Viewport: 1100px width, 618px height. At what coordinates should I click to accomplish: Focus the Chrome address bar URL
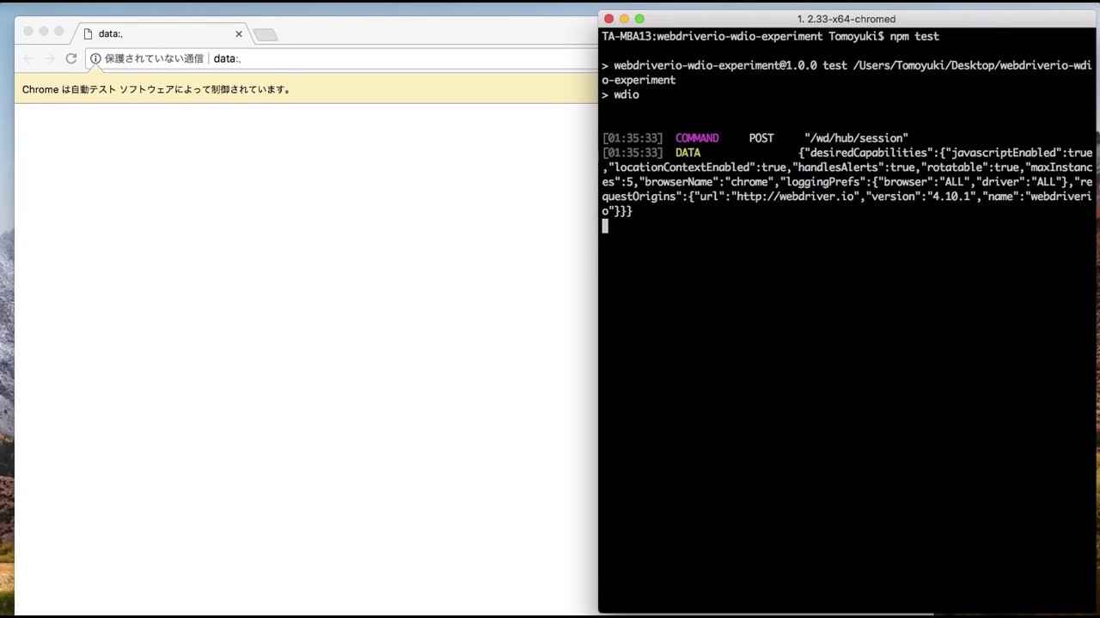[227, 58]
